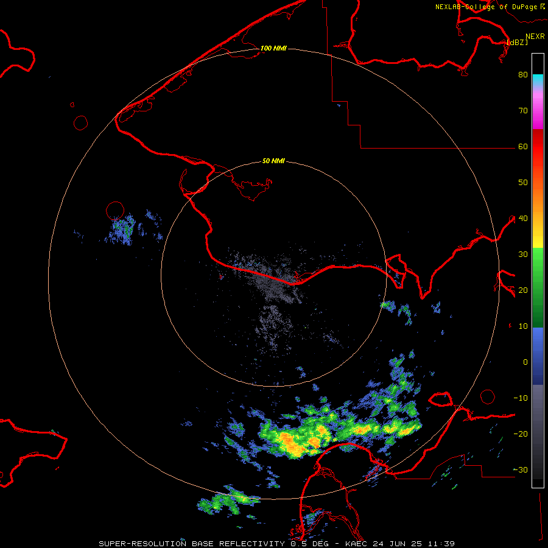Click the 24 JUN 25 date in the caption
Image resolution: width=548 pixels, height=548 pixels.
tap(398, 544)
